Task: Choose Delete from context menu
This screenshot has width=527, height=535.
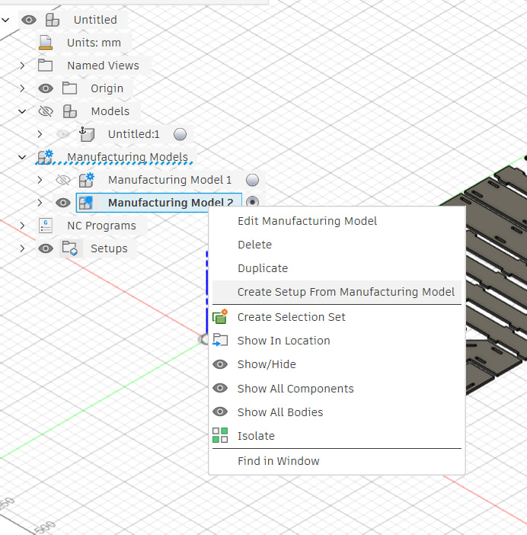Action: (337, 245)
